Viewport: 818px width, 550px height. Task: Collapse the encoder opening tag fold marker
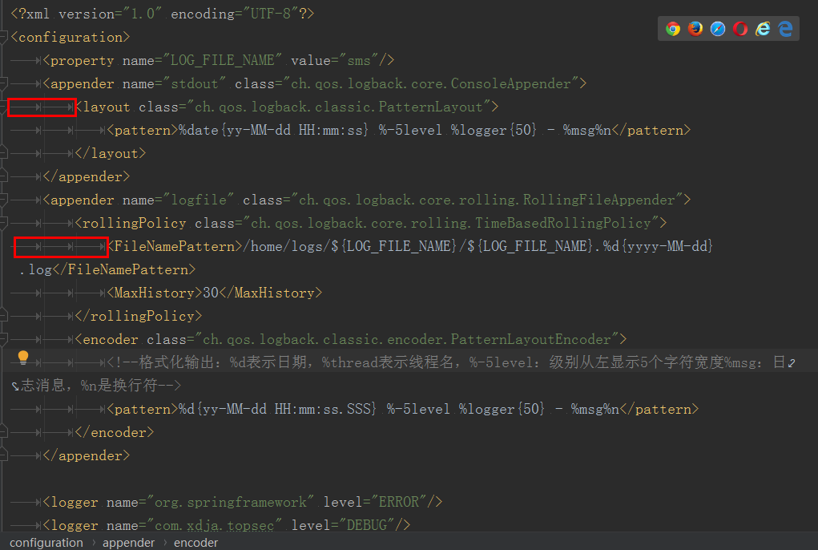[3, 339]
